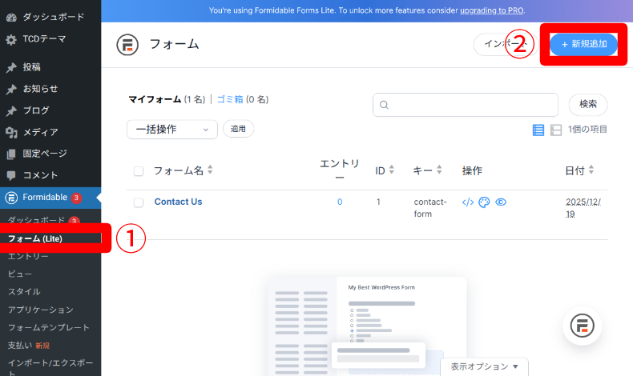Click the speech bubble icon beside コメント

tap(11, 175)
